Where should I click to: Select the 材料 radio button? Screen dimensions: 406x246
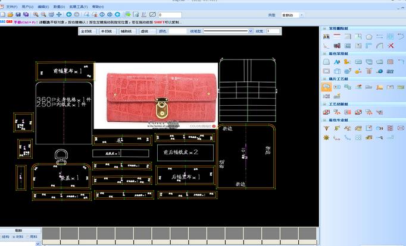(x=18, y=236)
